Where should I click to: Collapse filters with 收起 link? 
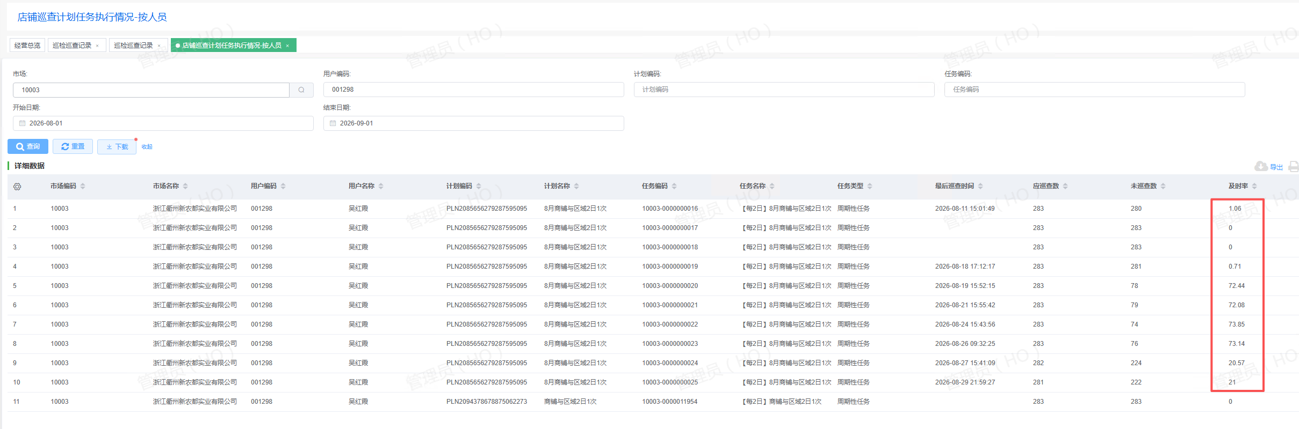click(147, 147)
